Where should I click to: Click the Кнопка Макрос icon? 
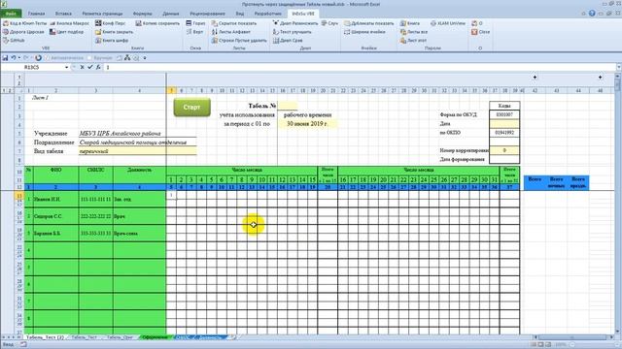[52, 23]
